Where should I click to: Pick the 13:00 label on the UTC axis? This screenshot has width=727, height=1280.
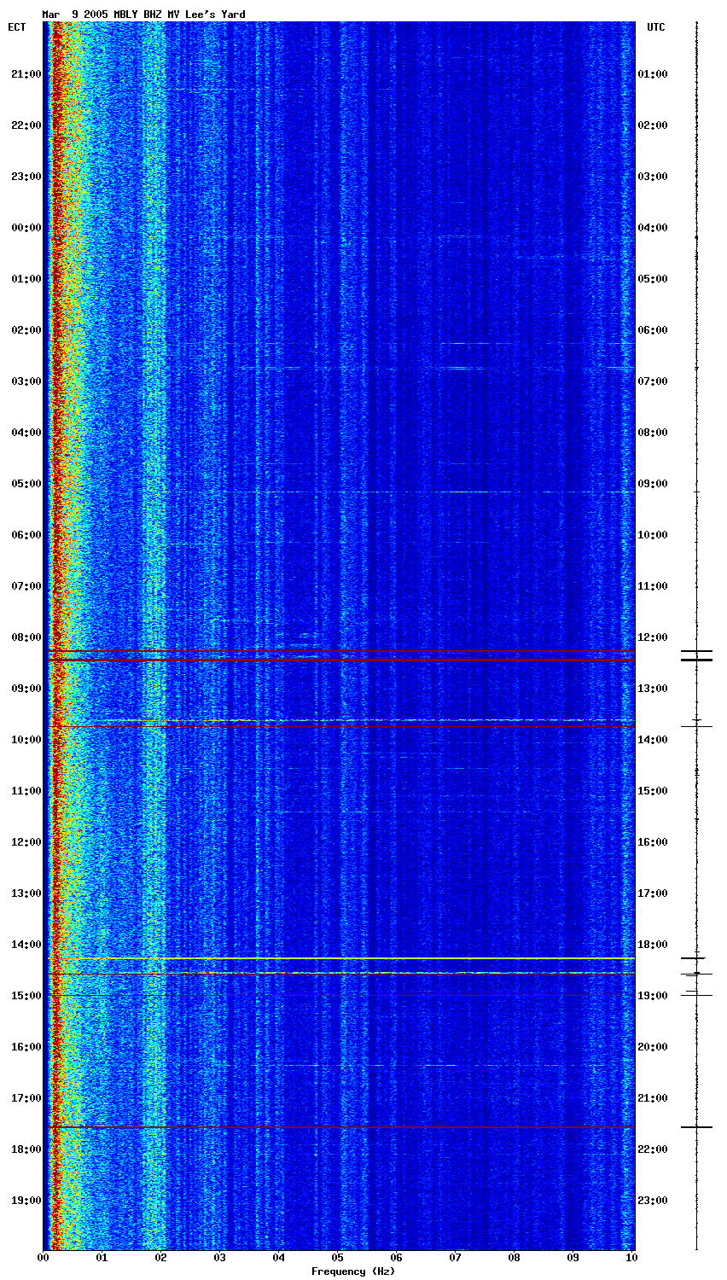pos(653,689)
